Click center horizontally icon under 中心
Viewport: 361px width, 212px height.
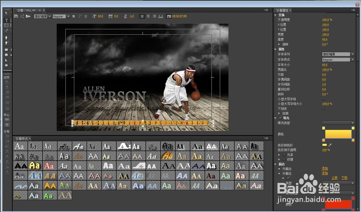tap(7, 125)
